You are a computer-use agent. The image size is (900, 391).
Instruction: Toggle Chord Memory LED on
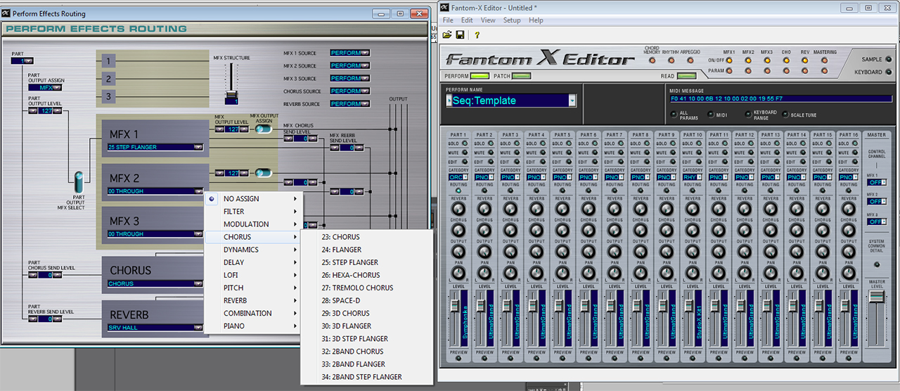pyautogui.click(x=651, y=59)
